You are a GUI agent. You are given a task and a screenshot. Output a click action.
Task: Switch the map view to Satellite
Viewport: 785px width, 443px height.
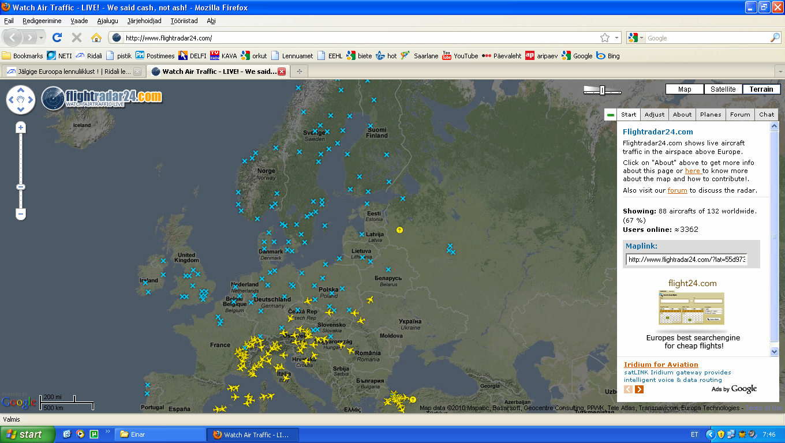723,89
